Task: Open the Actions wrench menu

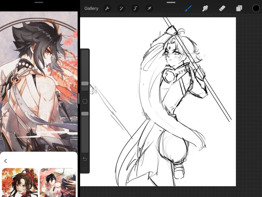Action: tap(107, 8)
